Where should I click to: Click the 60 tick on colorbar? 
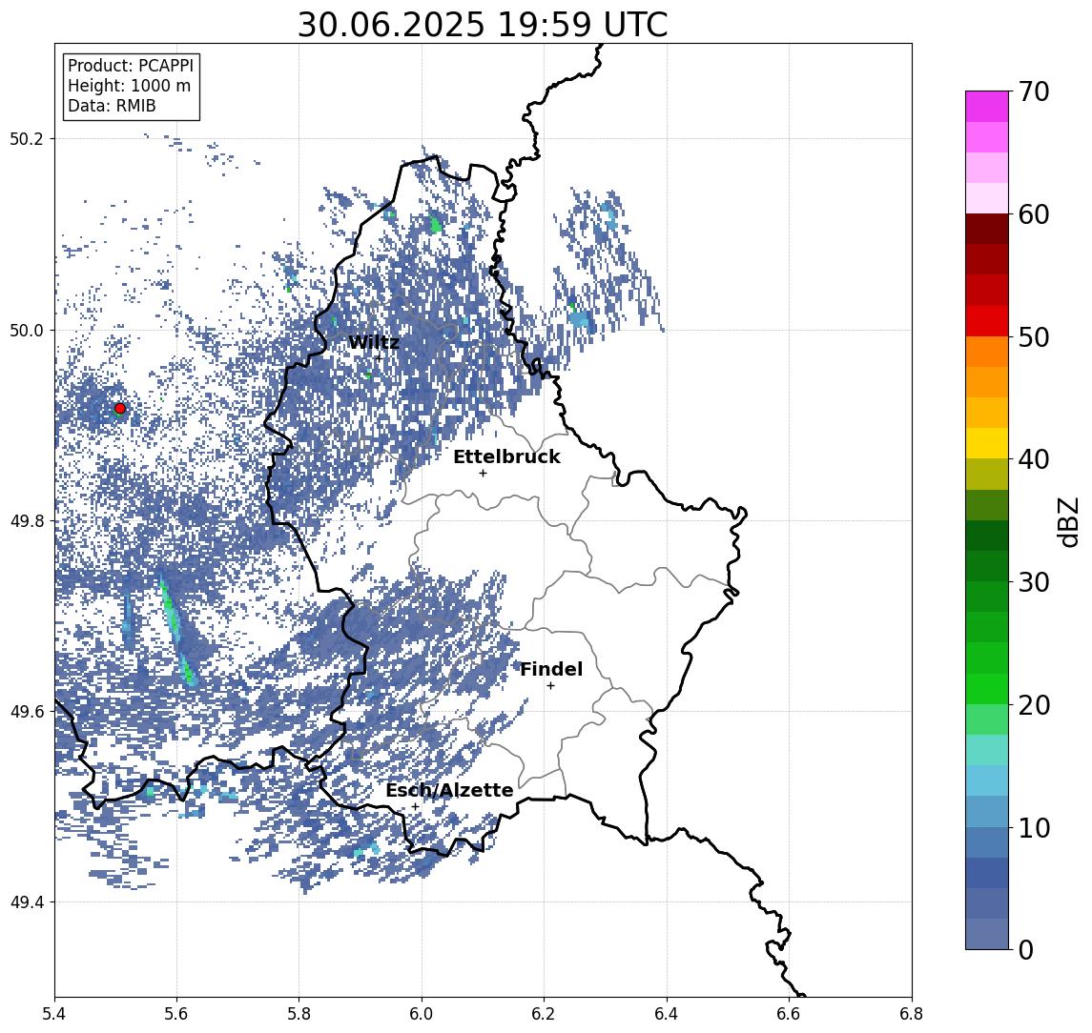point(1034,214)
